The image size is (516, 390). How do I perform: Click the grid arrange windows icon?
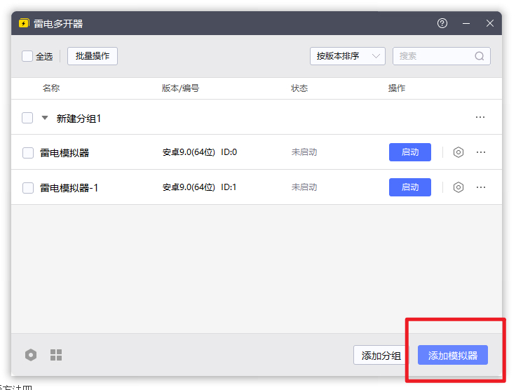56,355
